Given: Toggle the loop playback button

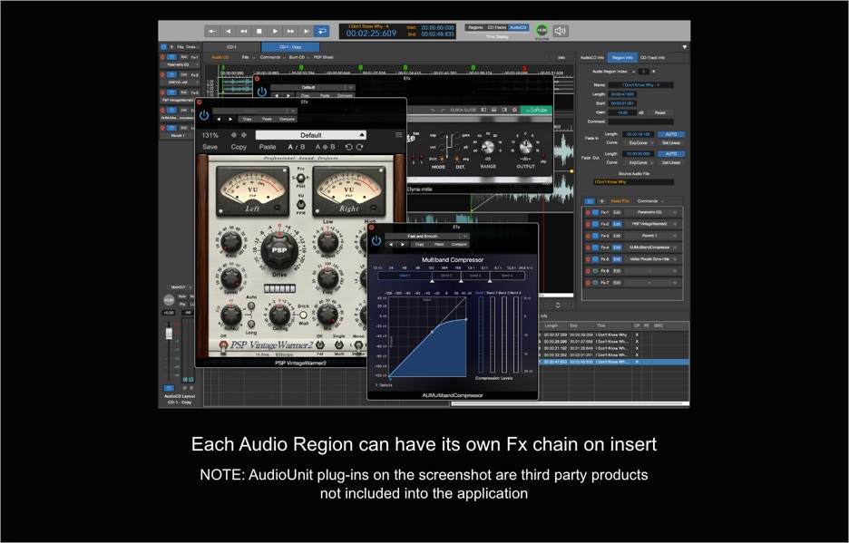Looking at the screenshot, I should click(x=321, y=31).
